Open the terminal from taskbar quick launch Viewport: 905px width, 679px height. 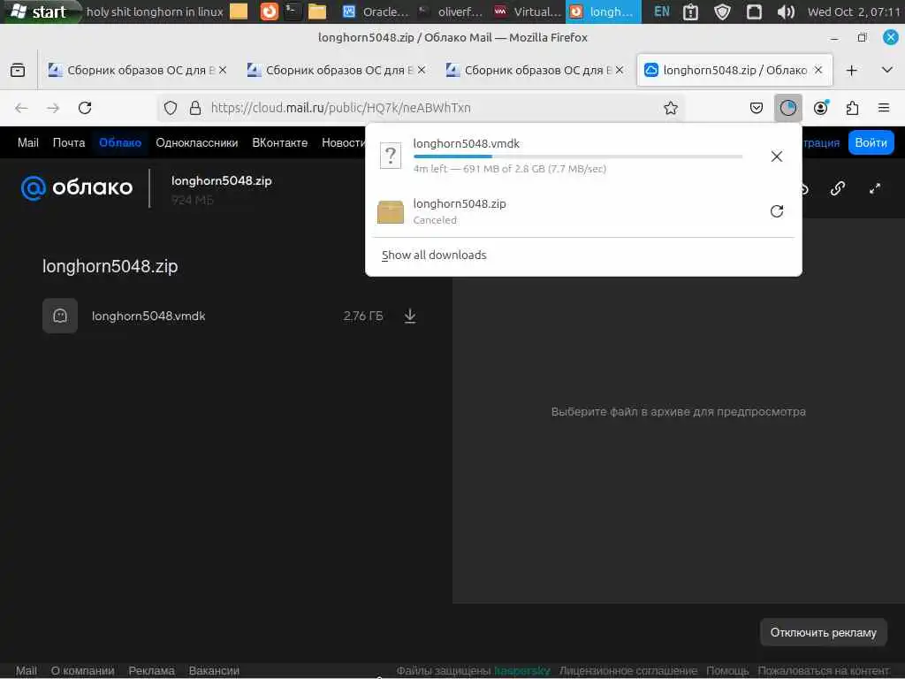click(x=293, y=11)
